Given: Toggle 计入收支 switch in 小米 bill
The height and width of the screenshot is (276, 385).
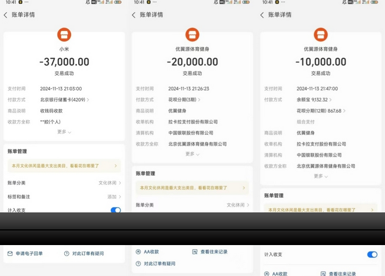Looking at the screenshot, I should click(x=116, y=210).
